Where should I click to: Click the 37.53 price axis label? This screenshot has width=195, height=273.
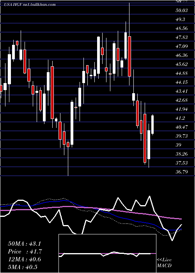(182, 163)
